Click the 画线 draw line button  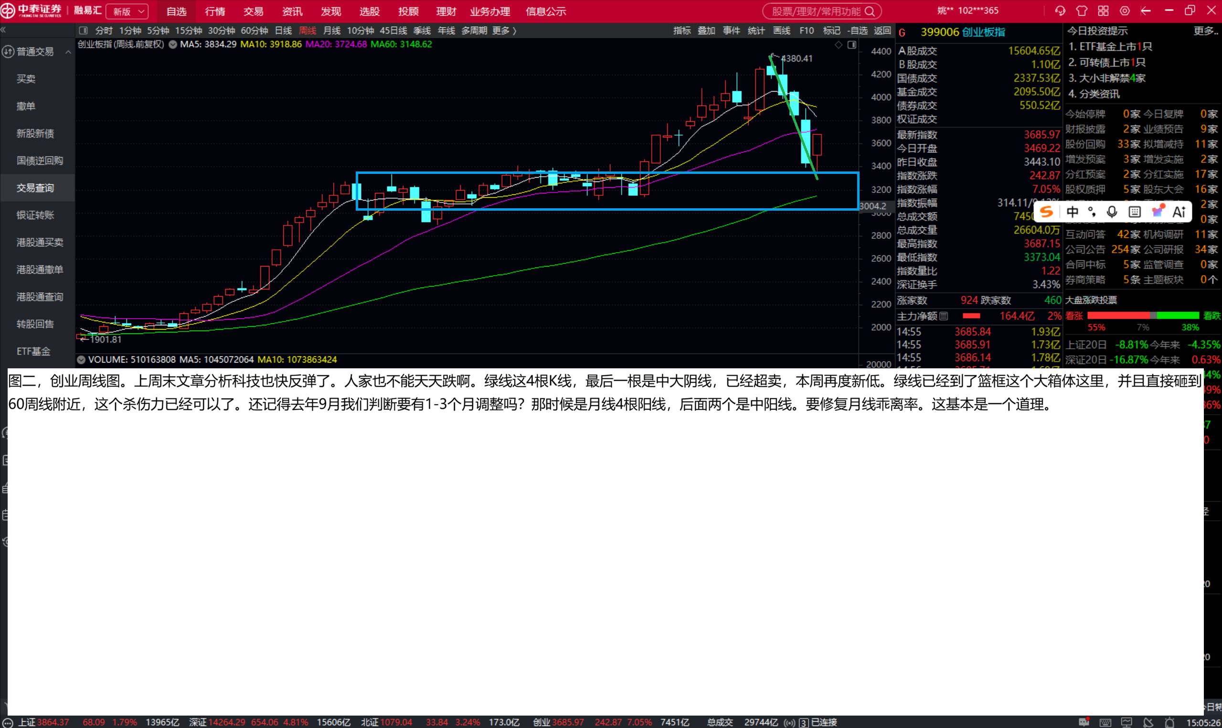click(781, 31)
